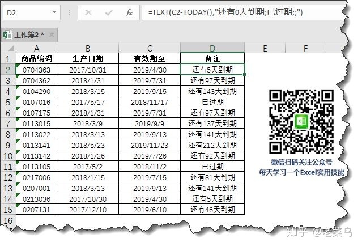Image resolution: width=362 pixels, height=247 pixels.
Task: Open the Insert Function fx button
Action: pyautogui.click(x=129, y=12)
